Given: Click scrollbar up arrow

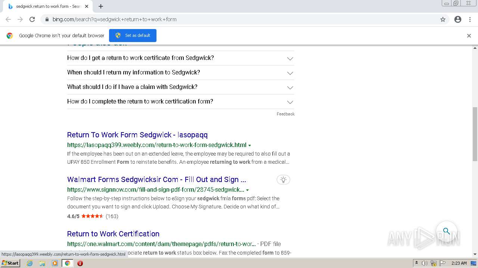Looking at the screenshot, I should (x=475, y=48).
